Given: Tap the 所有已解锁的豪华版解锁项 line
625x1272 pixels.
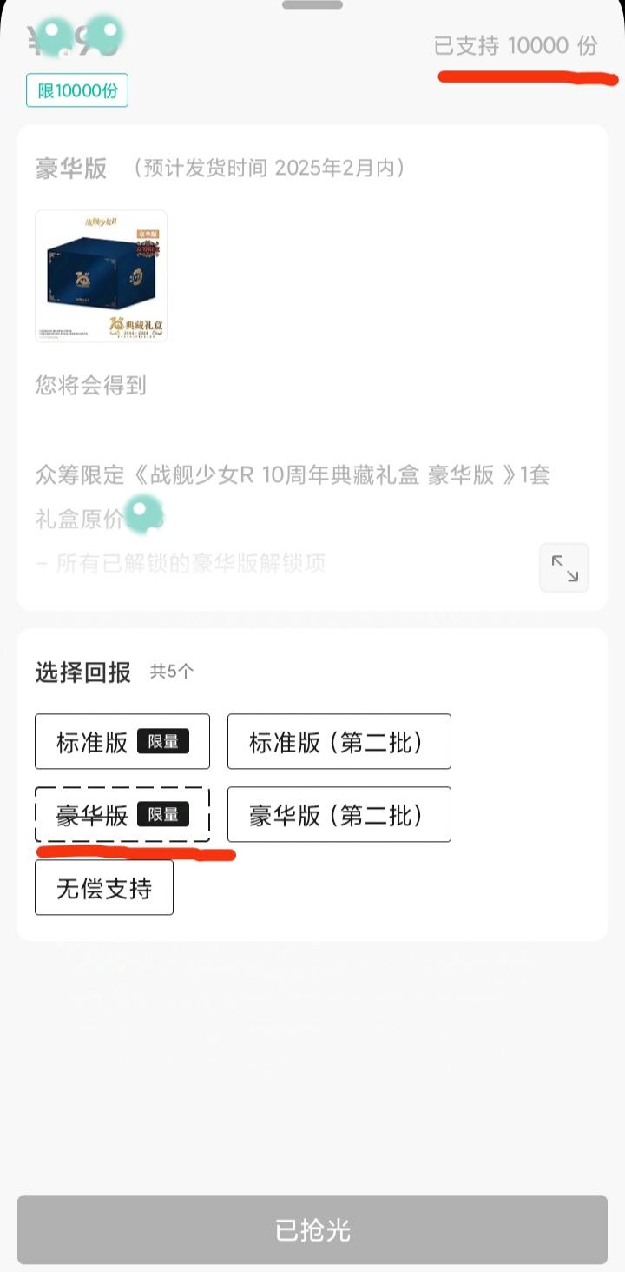Looking at the screenshot, I should pos(181,564).
